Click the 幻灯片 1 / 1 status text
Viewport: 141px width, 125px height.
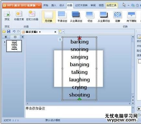(11, 120)
